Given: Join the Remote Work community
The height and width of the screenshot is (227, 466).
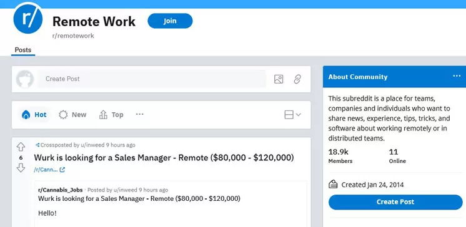Looking at the screenshot, I should coord(170,21).
